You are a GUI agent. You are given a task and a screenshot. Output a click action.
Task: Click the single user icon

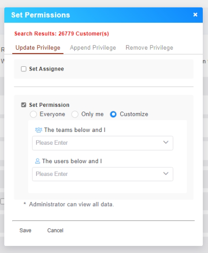point(37,161)
